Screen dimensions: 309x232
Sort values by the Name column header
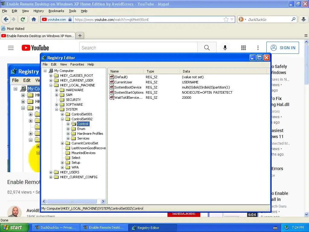coord(126,71)
